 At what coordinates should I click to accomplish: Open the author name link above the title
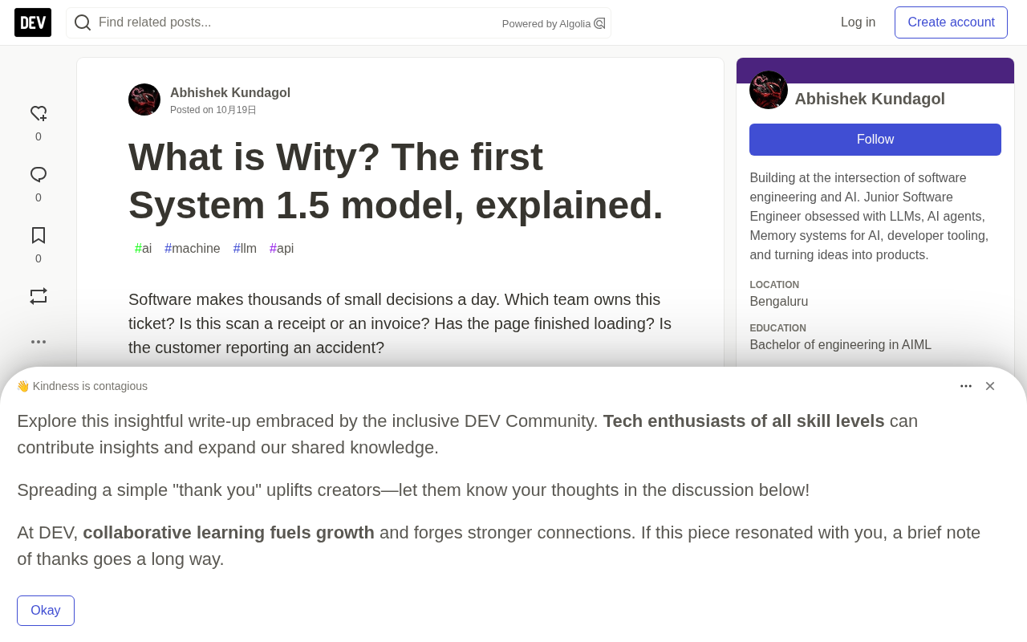pos(230,93)
